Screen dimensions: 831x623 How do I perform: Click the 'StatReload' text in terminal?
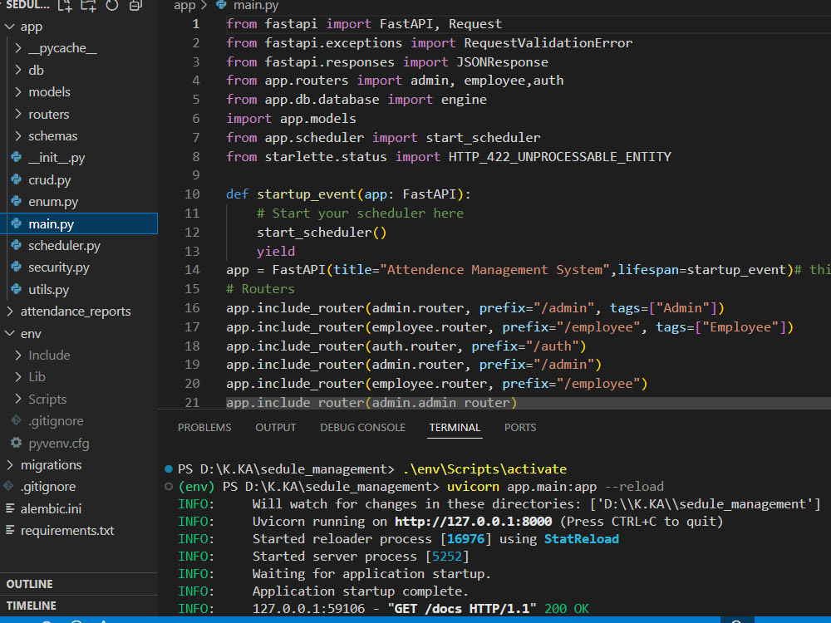click(582, 539)
